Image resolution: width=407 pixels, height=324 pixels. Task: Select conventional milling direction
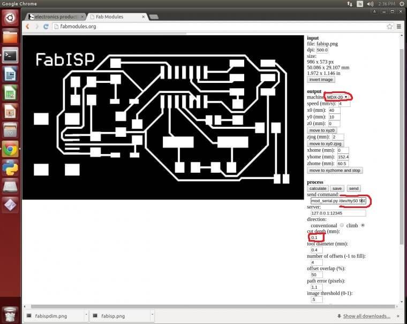342,225
